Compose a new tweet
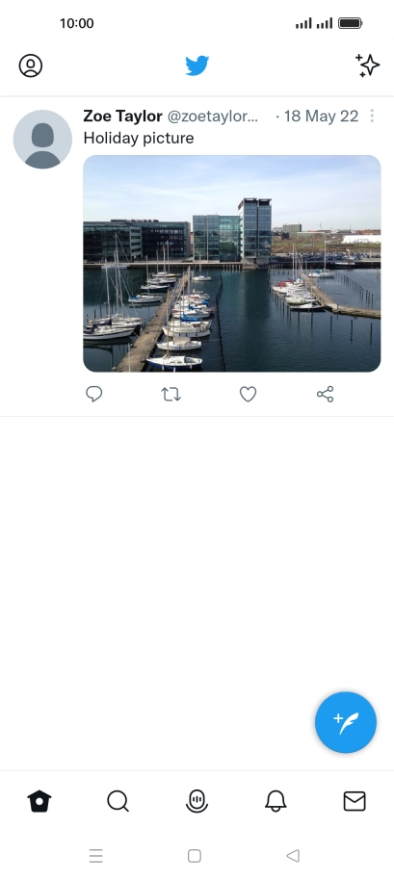 [x=346, y=722]
